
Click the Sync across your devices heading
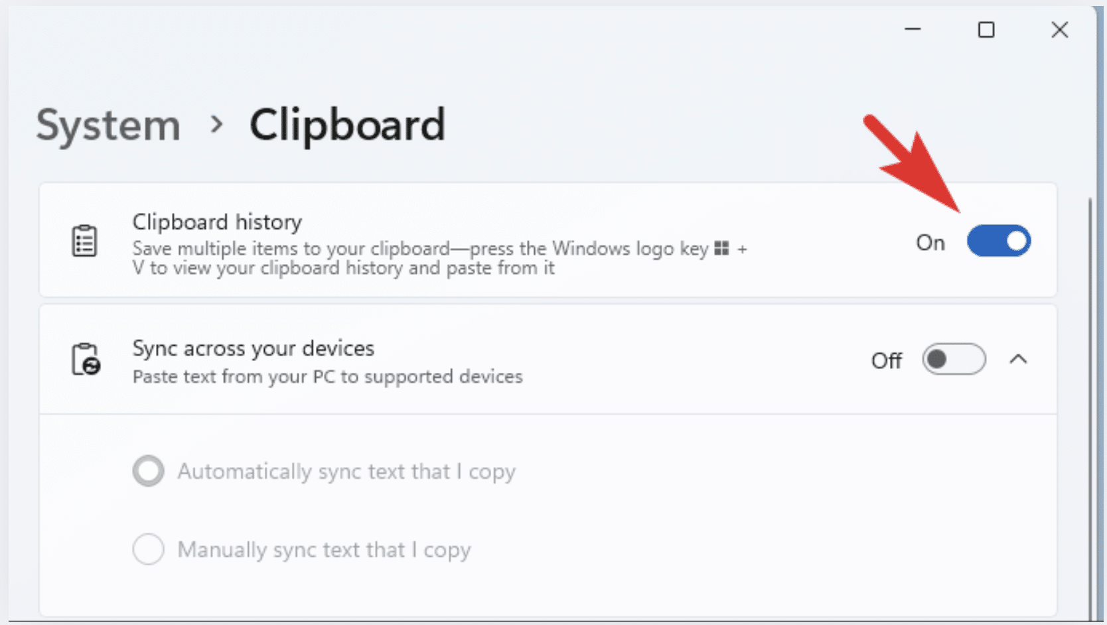coord(253,348)
